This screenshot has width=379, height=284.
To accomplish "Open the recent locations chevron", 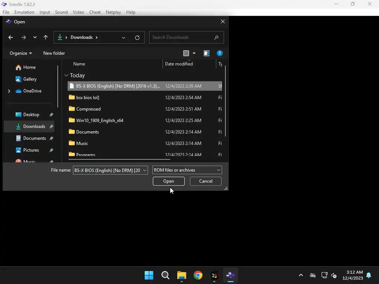I will point(35,37).
